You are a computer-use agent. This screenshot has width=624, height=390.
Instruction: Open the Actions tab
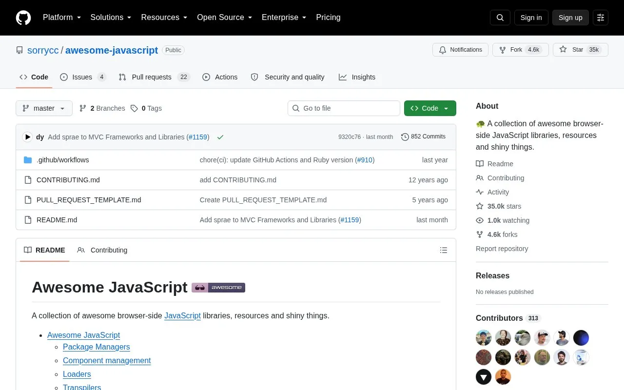[220, 77]
